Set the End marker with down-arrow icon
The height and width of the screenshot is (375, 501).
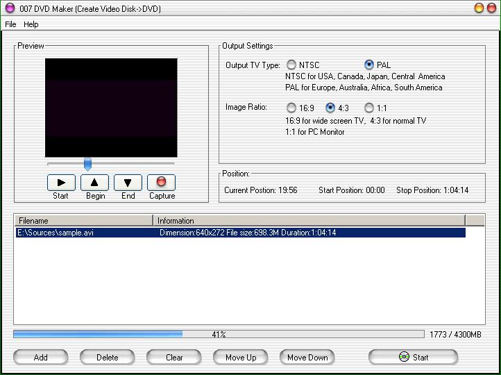click(128, 183)
